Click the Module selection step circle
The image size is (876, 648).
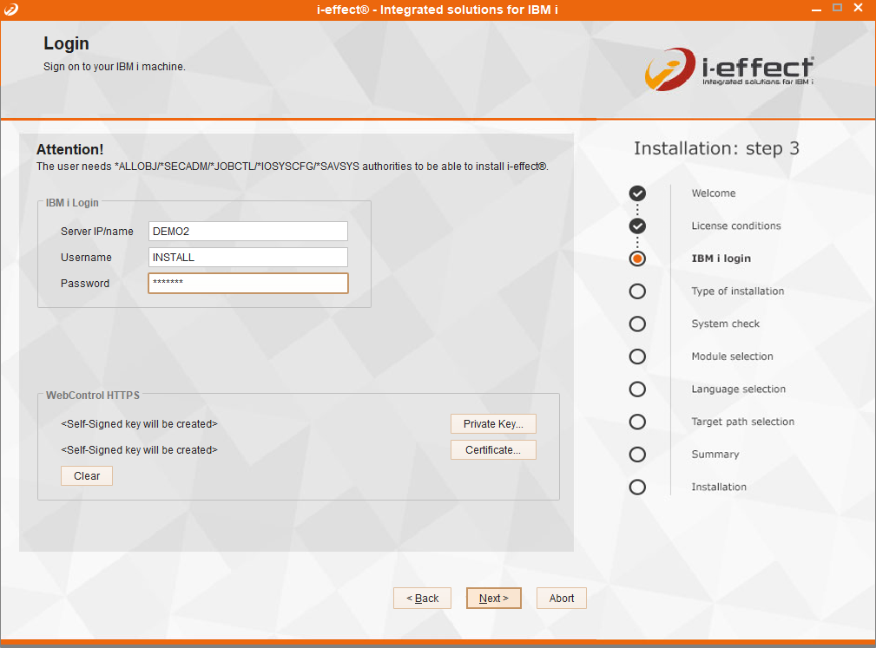pyautogui.click(x=637, y=357)
